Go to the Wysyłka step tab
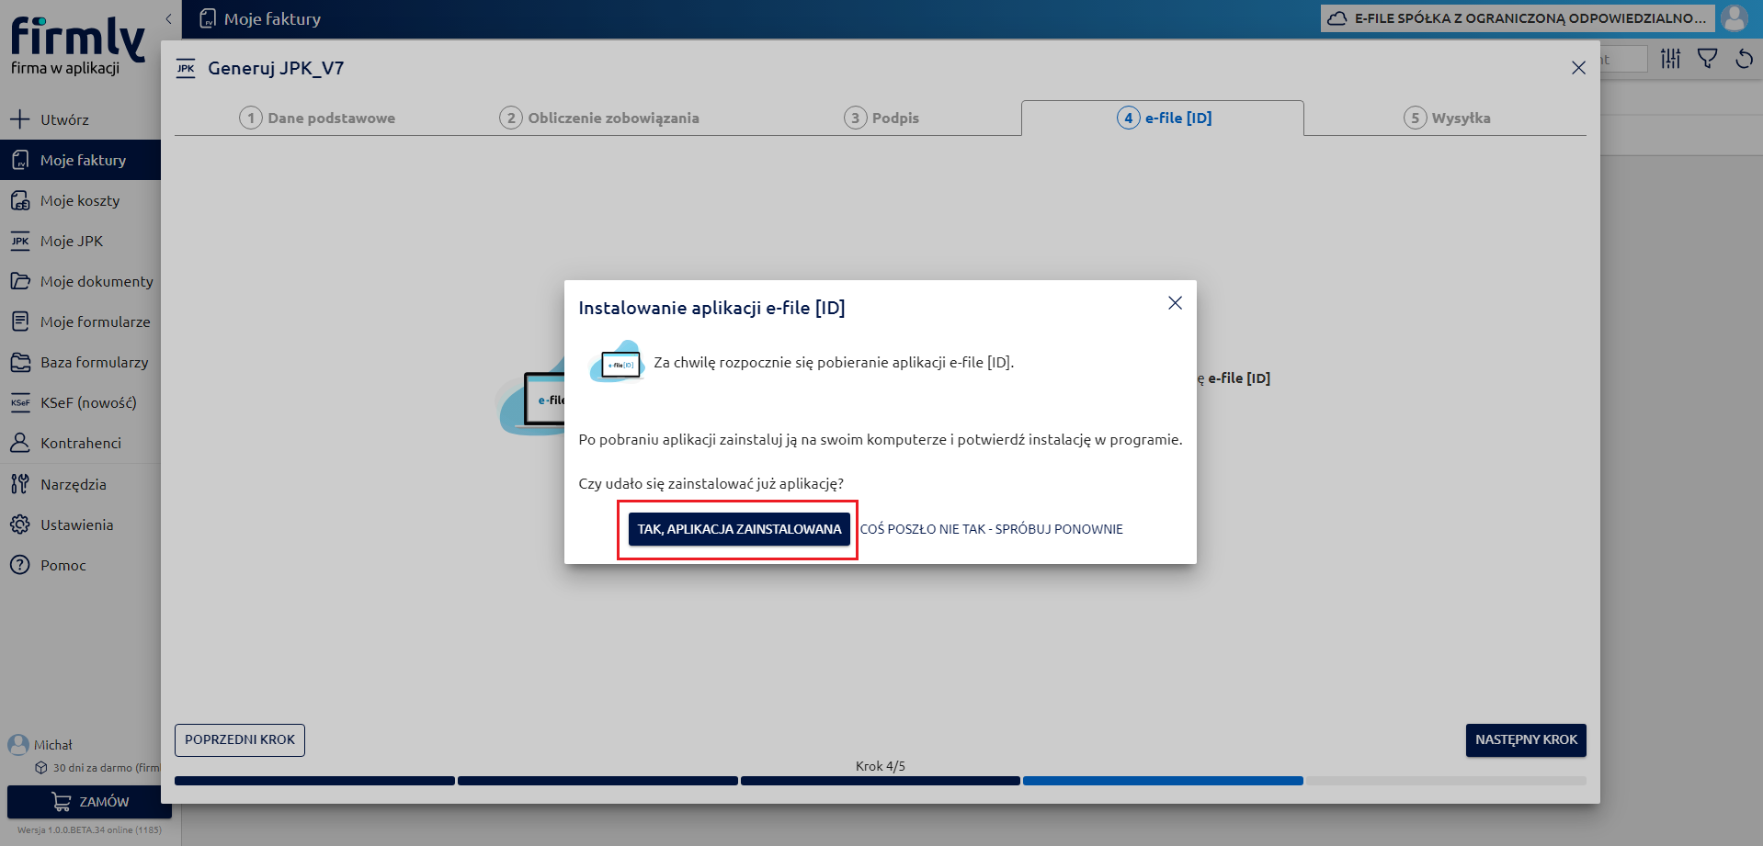1763x846 pixels. [x=1447, y=118]
